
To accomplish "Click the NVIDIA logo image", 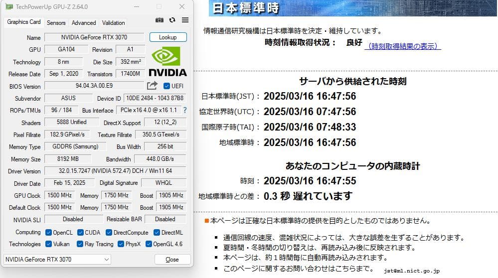I will 167,62.
